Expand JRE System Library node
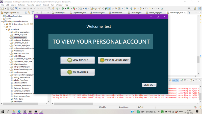 4,24
